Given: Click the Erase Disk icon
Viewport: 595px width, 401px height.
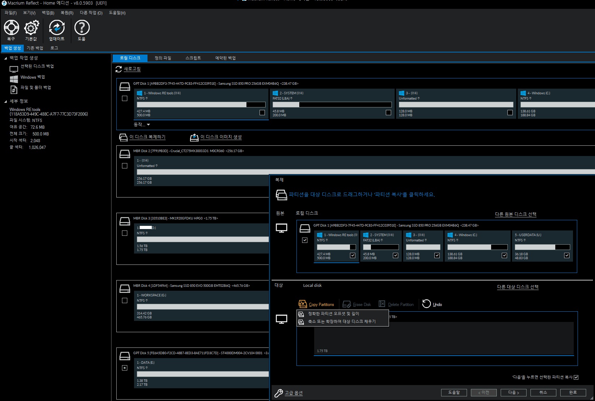Looking at the screenshot, I should (347, 304).
